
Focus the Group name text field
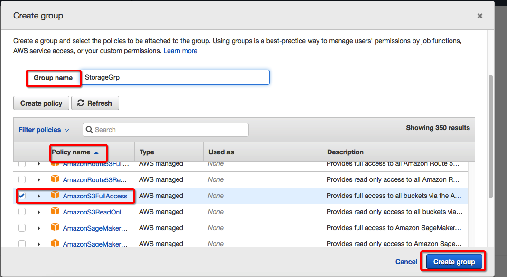click(175, 77)
